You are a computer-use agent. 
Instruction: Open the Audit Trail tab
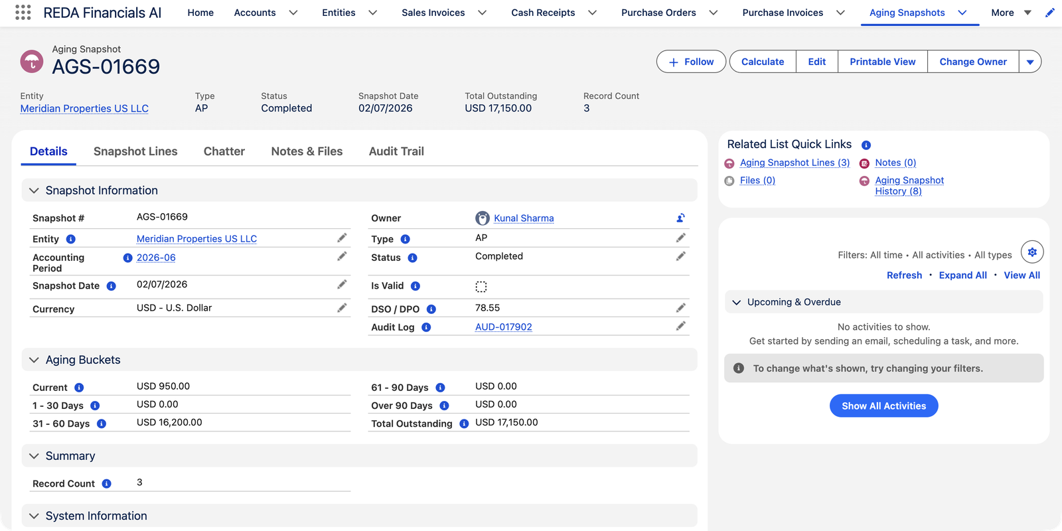coord(396,151)
